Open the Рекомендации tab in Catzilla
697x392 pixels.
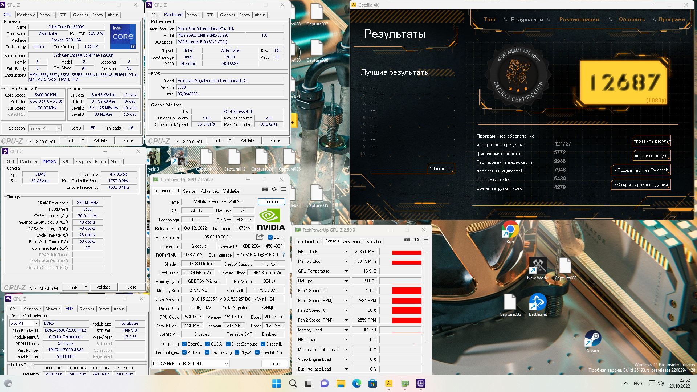[579, 19]
